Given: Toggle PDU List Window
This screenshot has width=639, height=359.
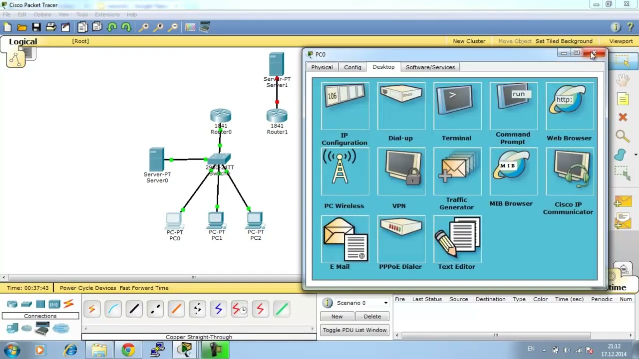Looking at the screenshot, I should [x=354, y=330].
